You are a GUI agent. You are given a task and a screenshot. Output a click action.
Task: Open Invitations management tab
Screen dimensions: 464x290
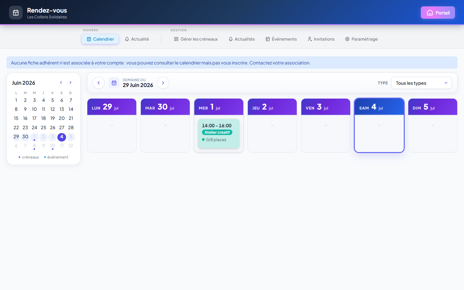click(x=321, y=39)
